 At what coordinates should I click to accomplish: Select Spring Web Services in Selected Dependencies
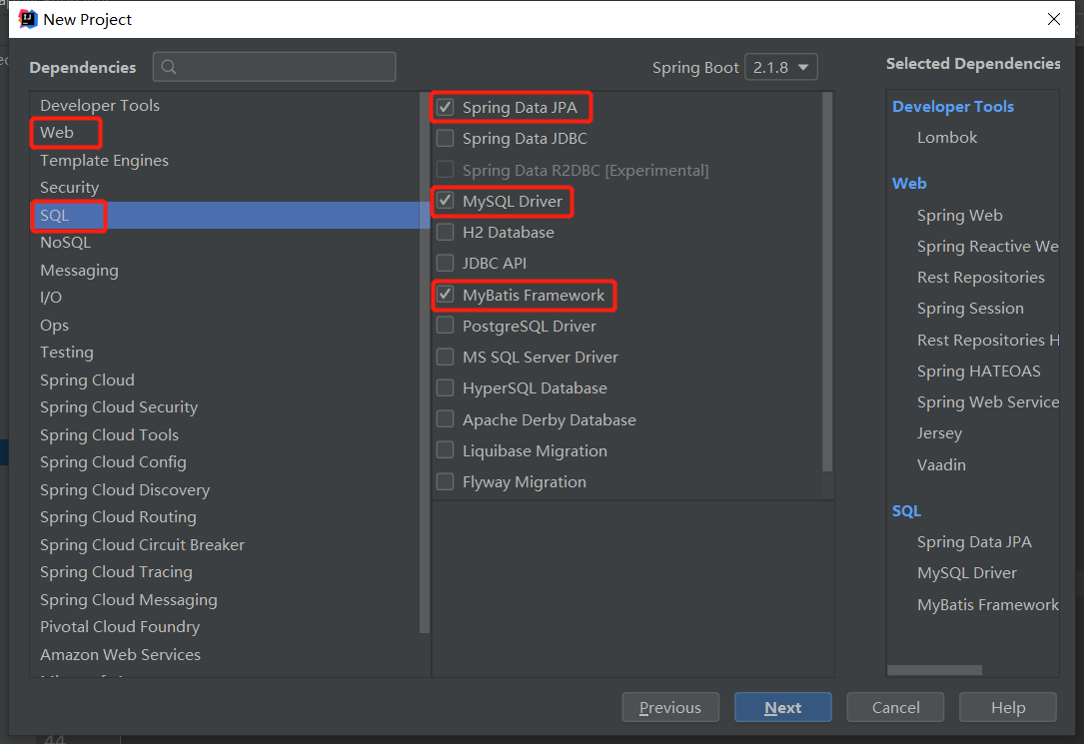click(x=988, y=402)
